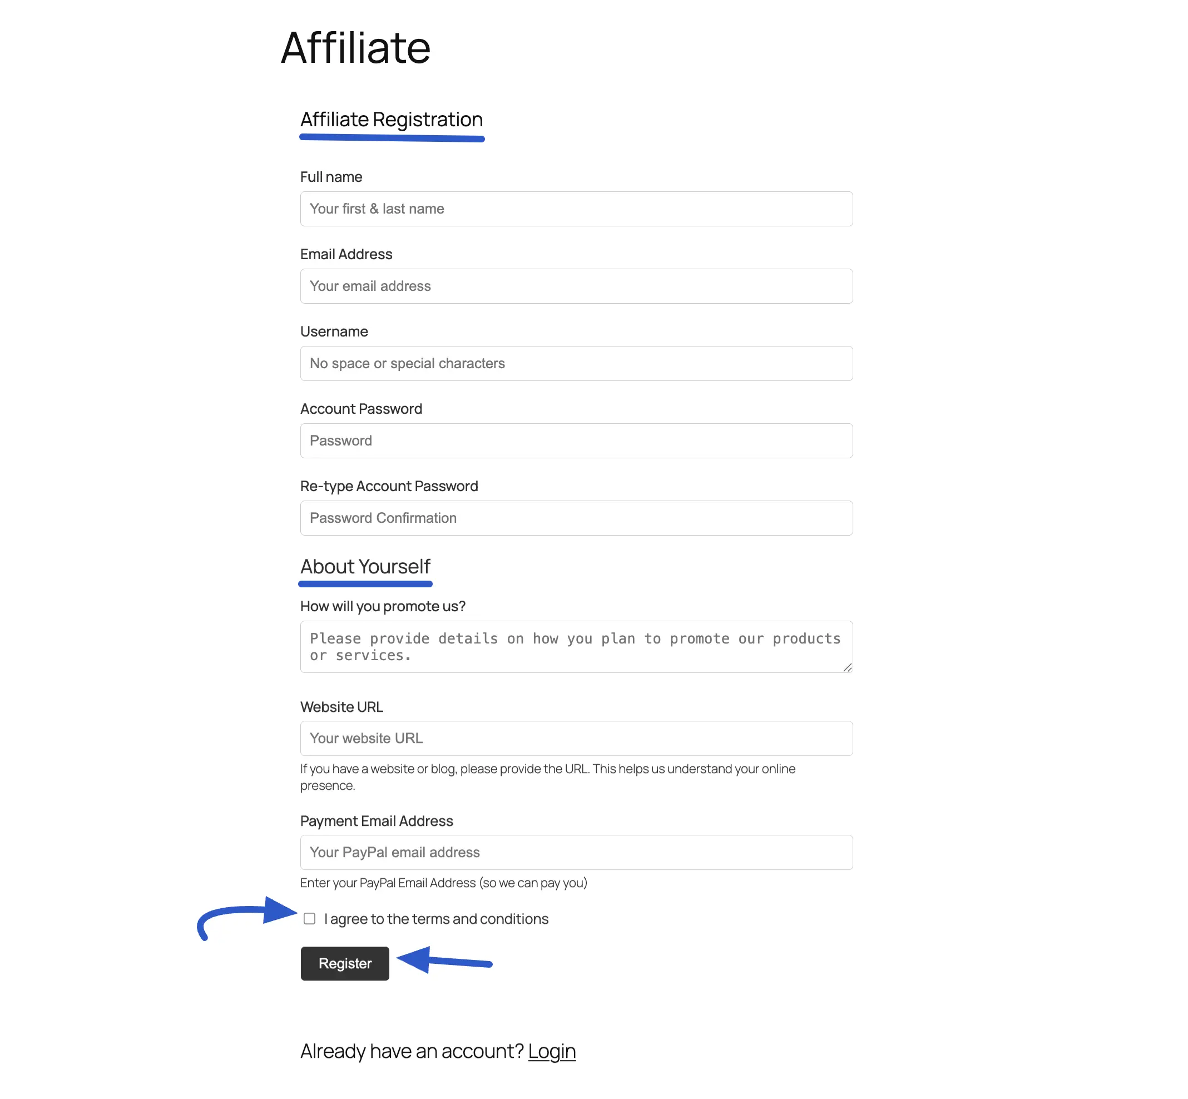This screenshot has width=1188, height=1099.
Task: Click the 'Already have an account?' text
Action: coord(410,1051)
